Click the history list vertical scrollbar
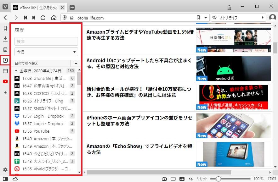Image resolution: width=278 pixels, height=182 pixels. (79, 78)
